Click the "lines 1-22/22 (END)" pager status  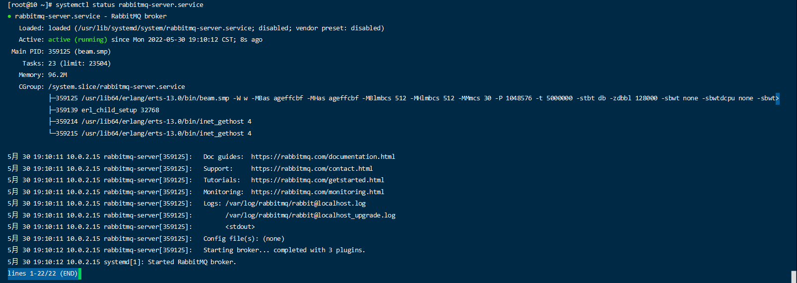43,274
